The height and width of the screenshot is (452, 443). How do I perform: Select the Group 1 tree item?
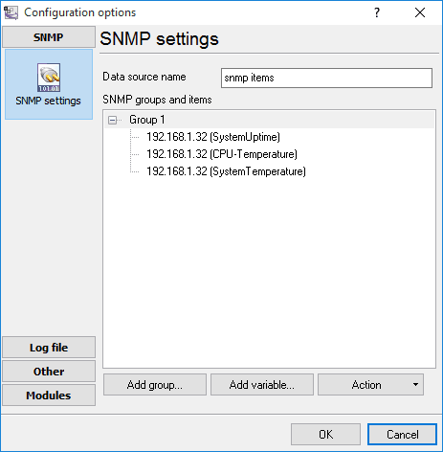[x=147, y=120]
